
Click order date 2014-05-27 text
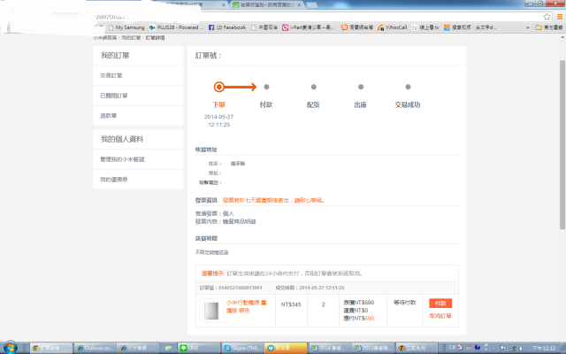pyautogui.click(x=218, y=117)
